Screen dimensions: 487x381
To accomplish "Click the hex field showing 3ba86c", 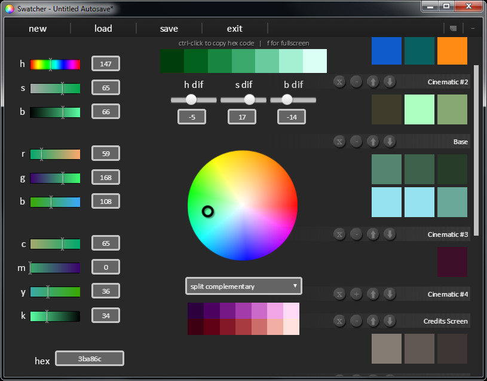I will (89, 358).
